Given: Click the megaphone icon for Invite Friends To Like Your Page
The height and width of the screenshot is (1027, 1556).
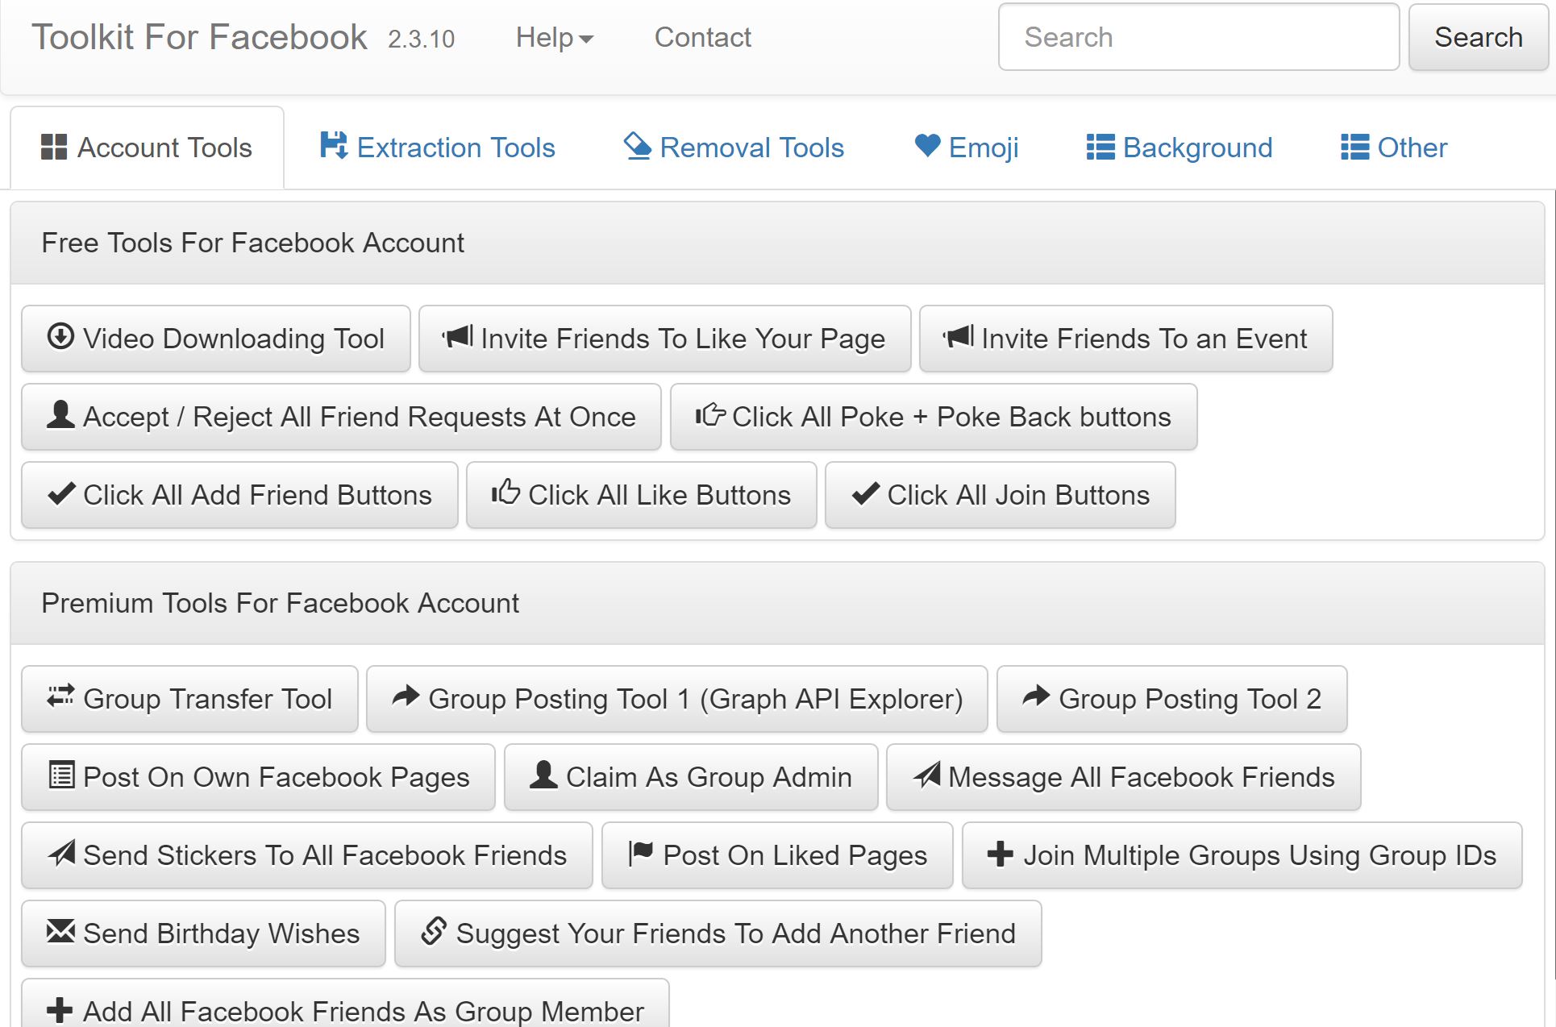Looking at the screenshot, I should tap(458, 337).
